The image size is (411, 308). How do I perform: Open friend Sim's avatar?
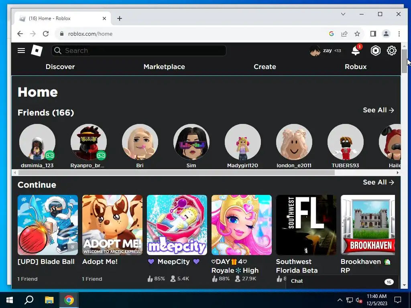pos(191,142)
